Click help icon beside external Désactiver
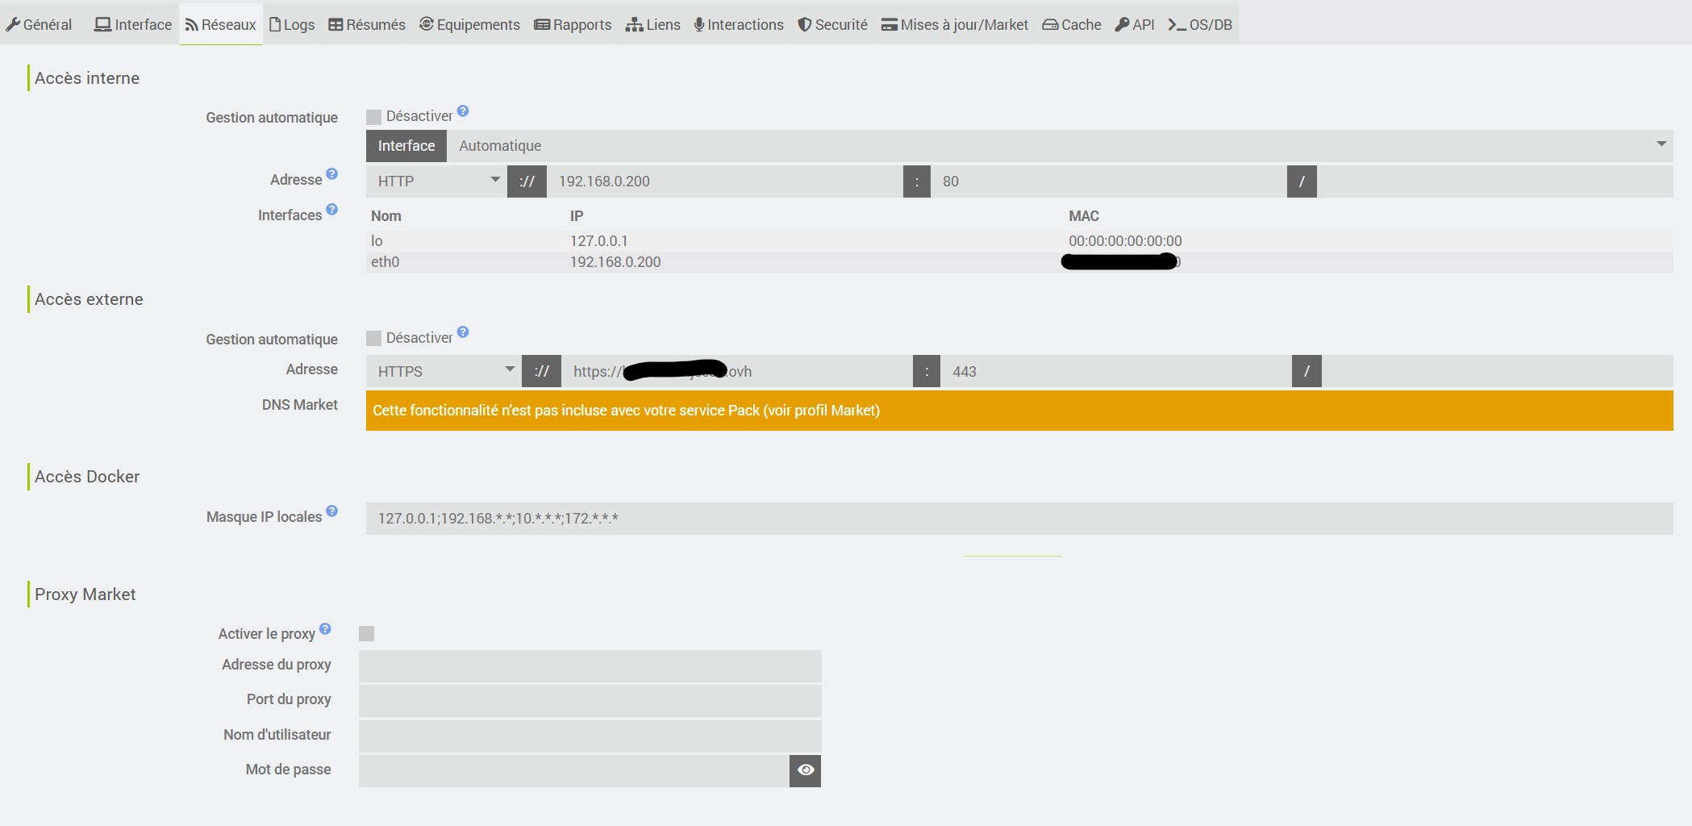1692x826 pixels. click(463, 332)
